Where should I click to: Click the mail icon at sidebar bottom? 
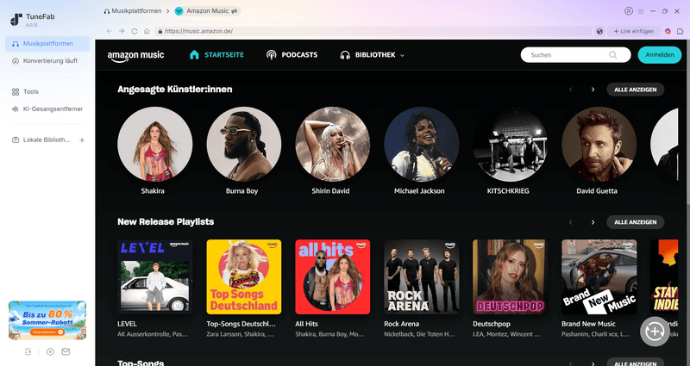(x=66, y=351)
